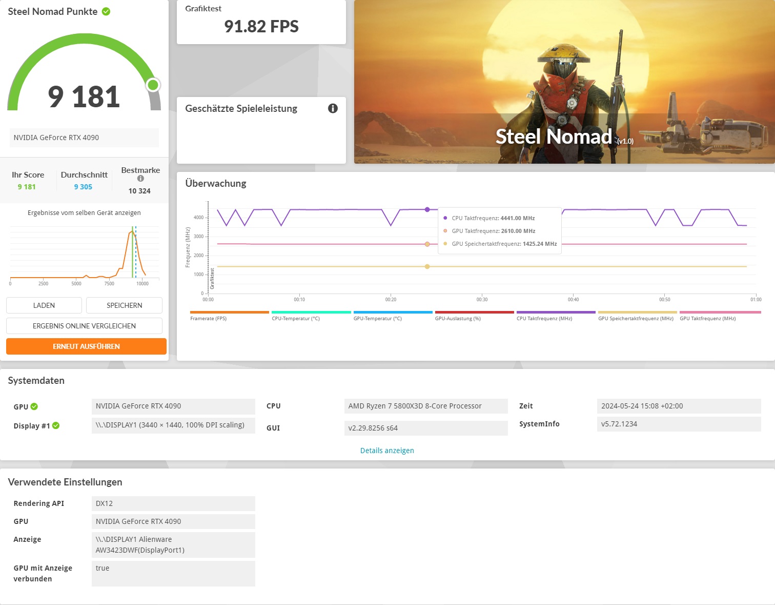Click the orange ERNEUT AUSFÜHREN button
Screen dimensions: 775x605
pyautogui.click(x=86, y=346)
